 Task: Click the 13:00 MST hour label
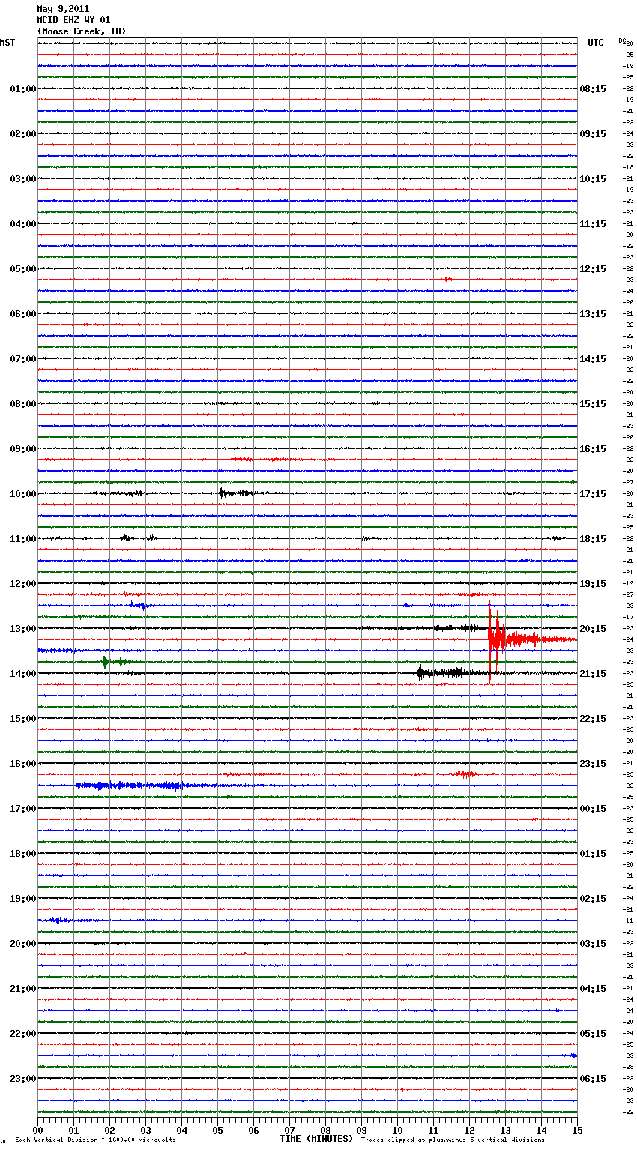coord(23,628)
